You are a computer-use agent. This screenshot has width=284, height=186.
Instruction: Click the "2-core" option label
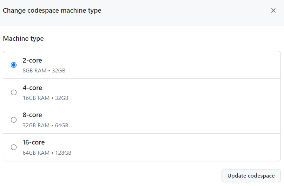(32, 60)
